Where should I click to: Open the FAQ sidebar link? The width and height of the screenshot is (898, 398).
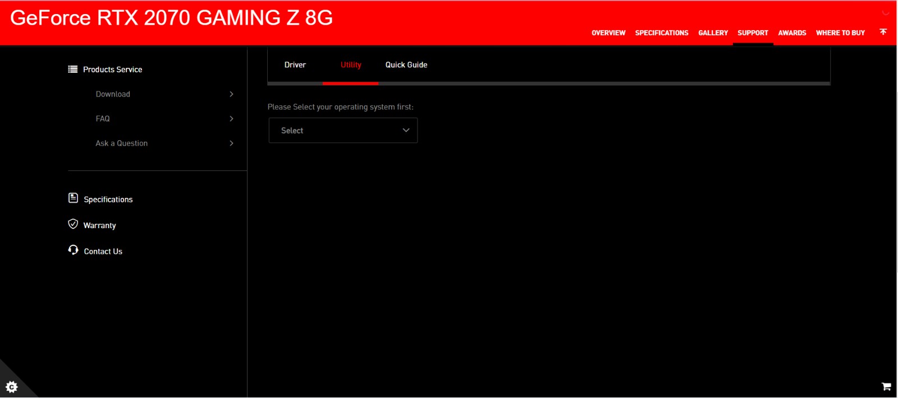103,119
